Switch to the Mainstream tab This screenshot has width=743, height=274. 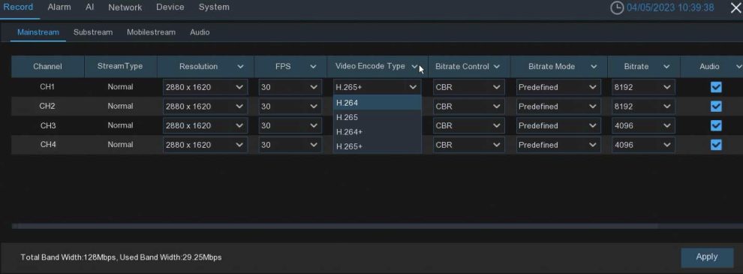coord(38,32)
